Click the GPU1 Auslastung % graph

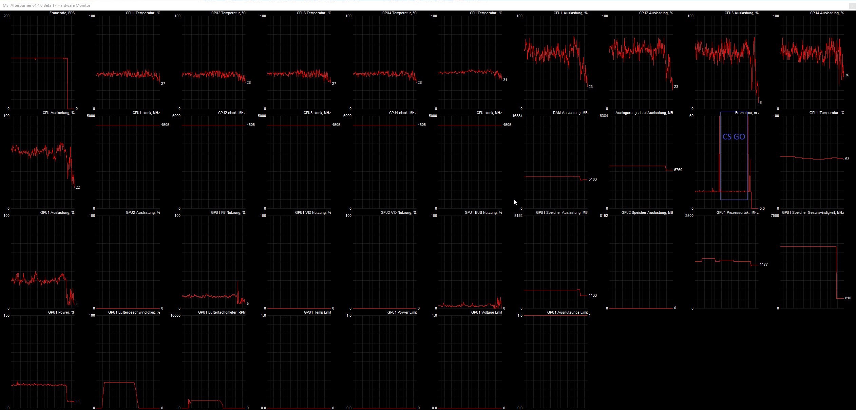click(x=43, y=262)
